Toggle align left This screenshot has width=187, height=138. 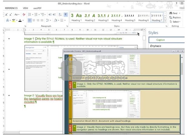point(30,20)
